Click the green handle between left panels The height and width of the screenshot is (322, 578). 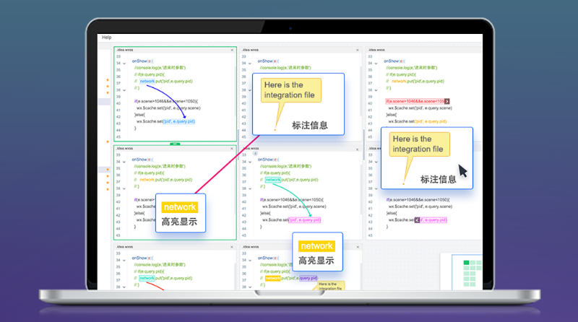(175, 144)
